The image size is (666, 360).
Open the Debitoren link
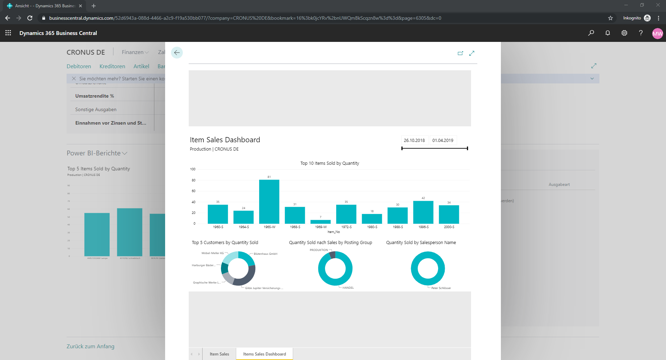coord(79,66)
